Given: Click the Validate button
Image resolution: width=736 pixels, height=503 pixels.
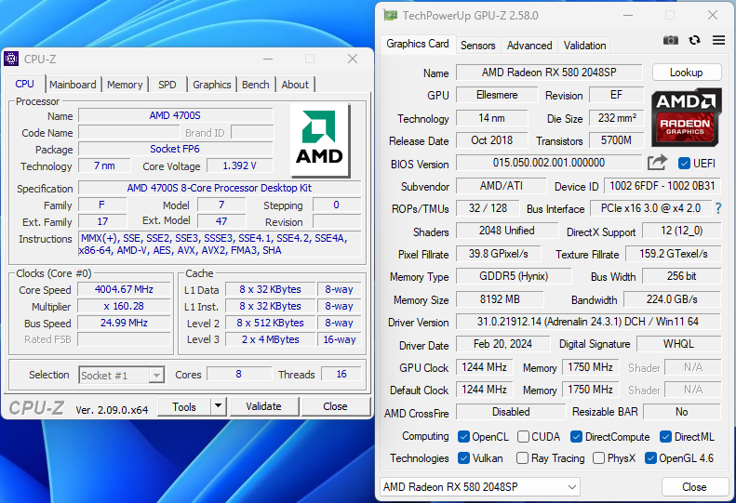Looking at the screenshot, I should click(264, 406).
